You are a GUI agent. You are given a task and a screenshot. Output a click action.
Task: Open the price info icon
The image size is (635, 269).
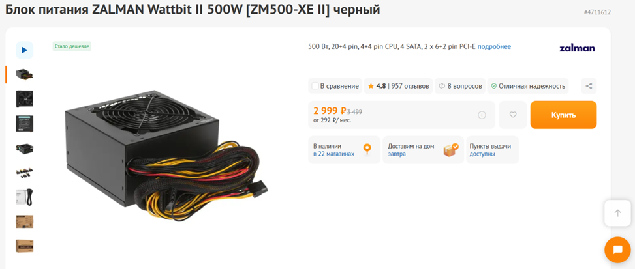point(482,115)
